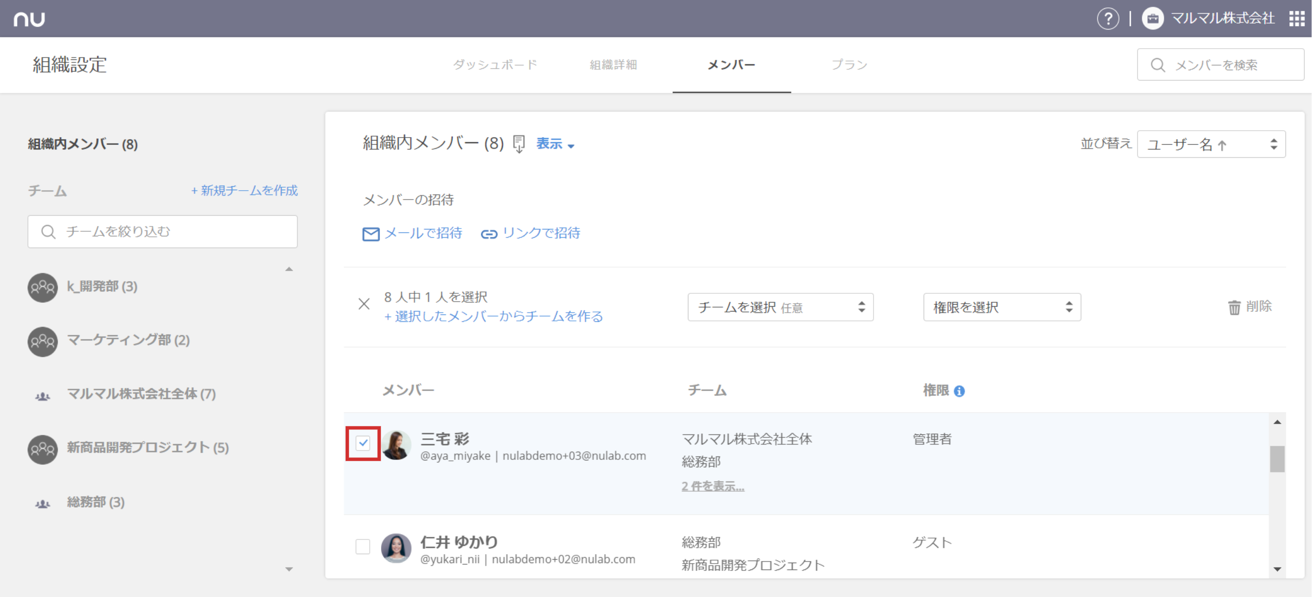The height and width of the screenshot is (597, 1312).
Task: Switch to the ダッシュボード tab
Action: point(495,65)
